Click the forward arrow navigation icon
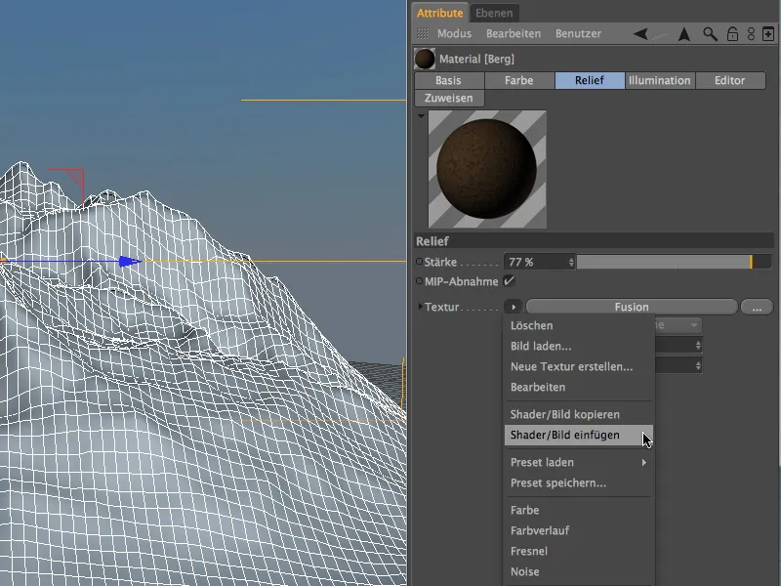The width and height of the screenshot is (781, 586). (660, 34)
